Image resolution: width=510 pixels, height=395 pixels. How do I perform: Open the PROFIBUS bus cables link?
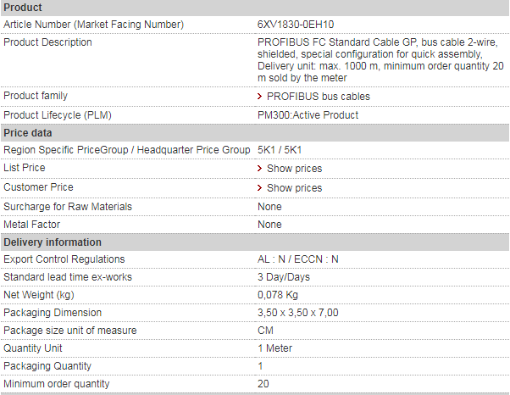[319, 97]
